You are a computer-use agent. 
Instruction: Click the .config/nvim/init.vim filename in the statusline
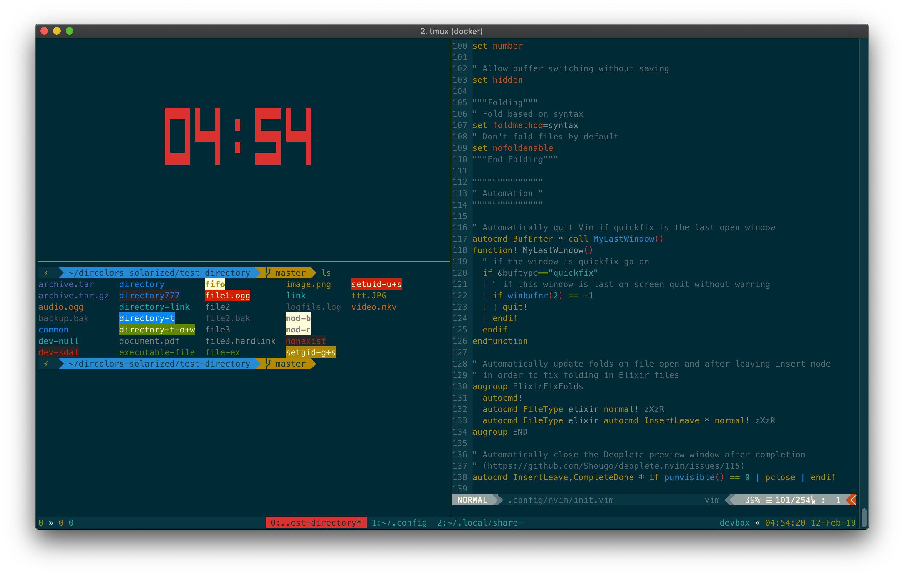561,500
